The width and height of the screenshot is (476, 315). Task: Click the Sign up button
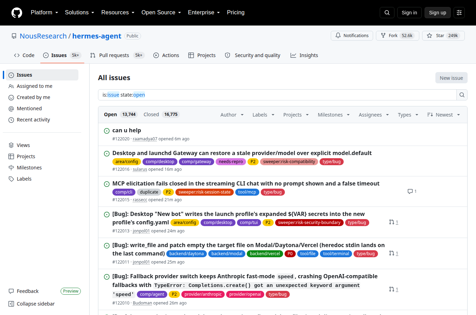(x=437, y=13)
